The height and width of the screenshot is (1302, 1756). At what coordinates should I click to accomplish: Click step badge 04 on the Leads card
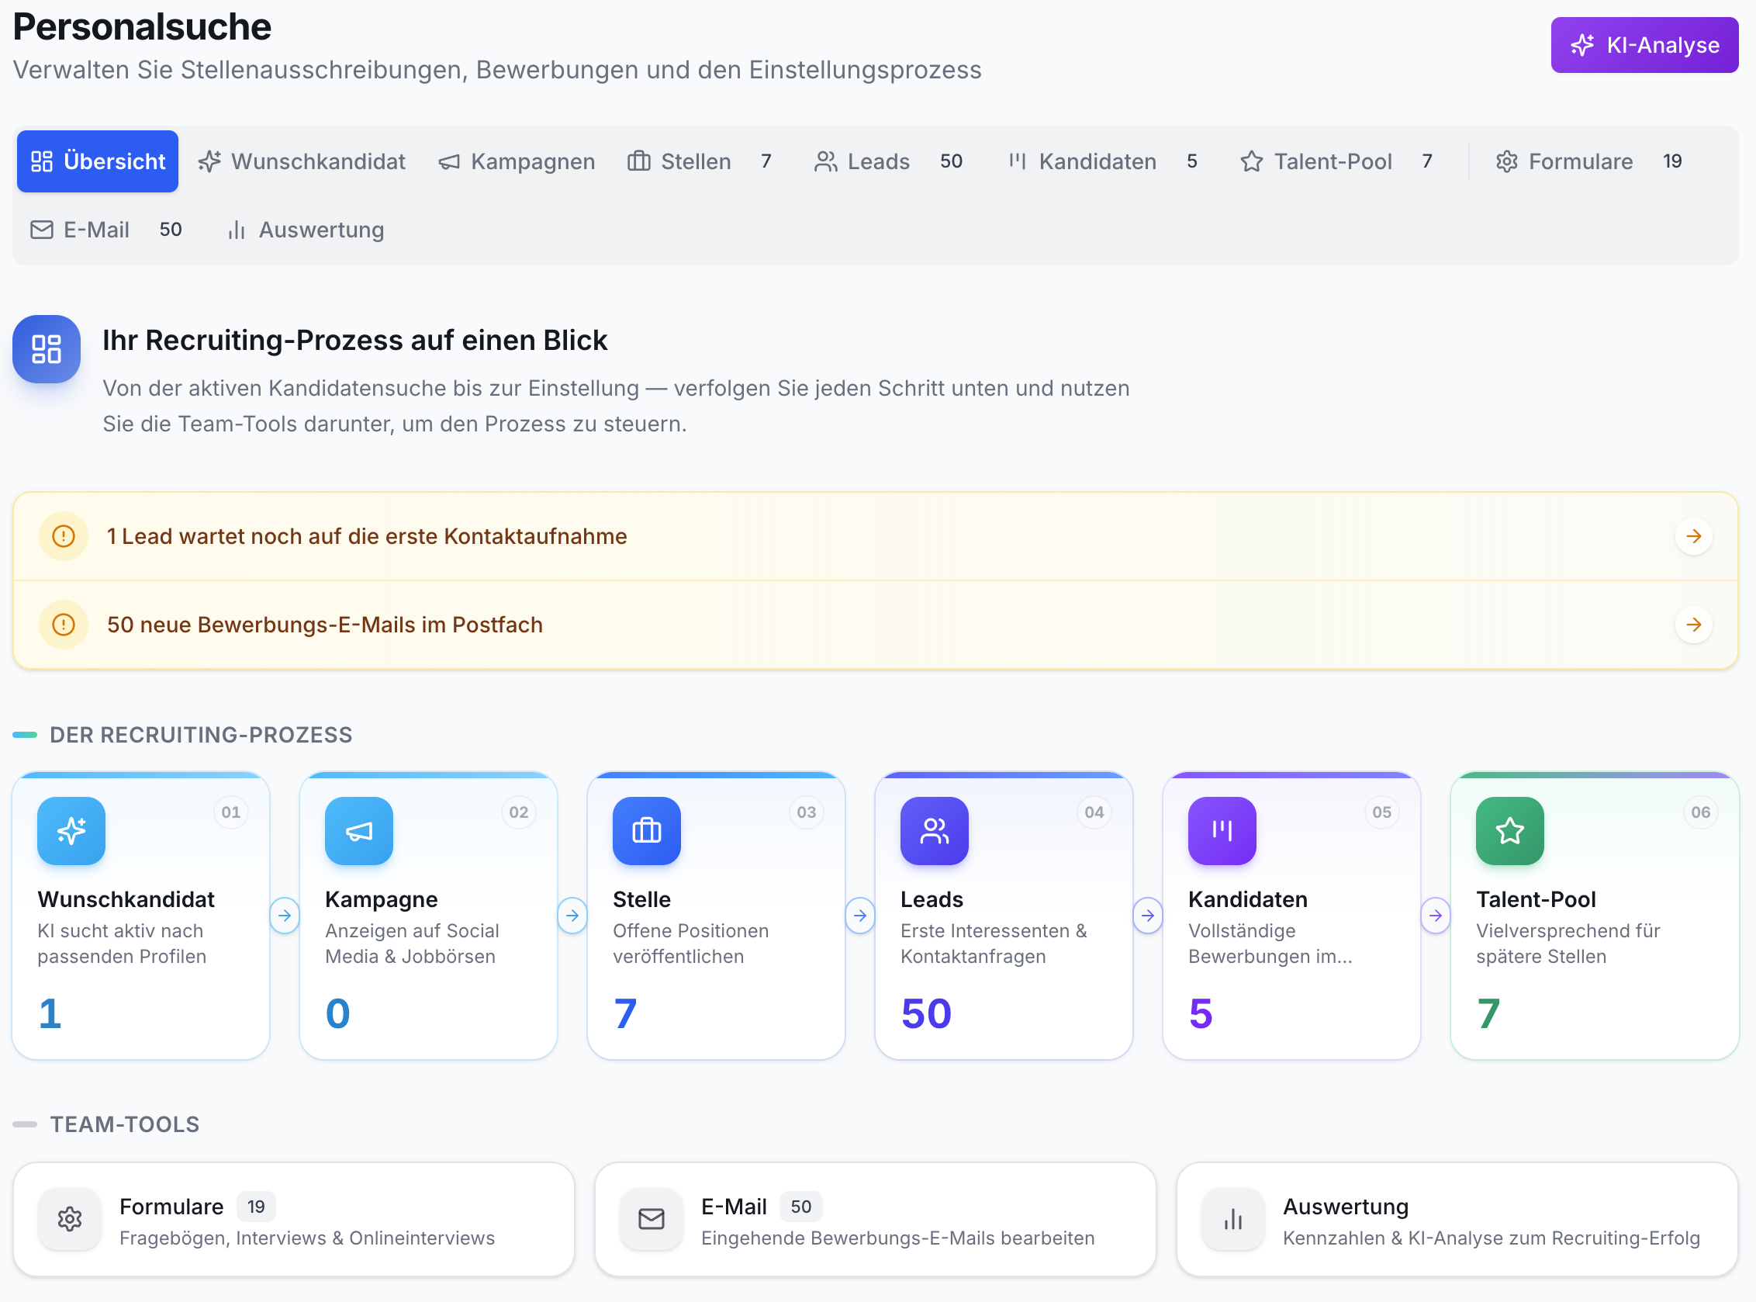[x=1094, y=812]
